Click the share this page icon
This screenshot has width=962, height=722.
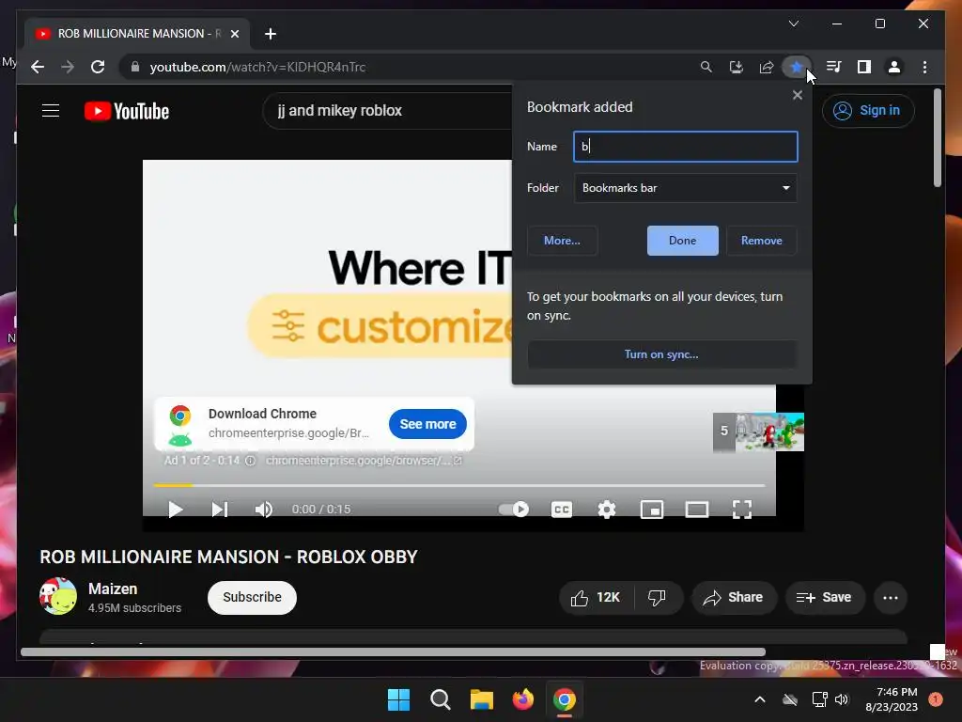point(767,67)
